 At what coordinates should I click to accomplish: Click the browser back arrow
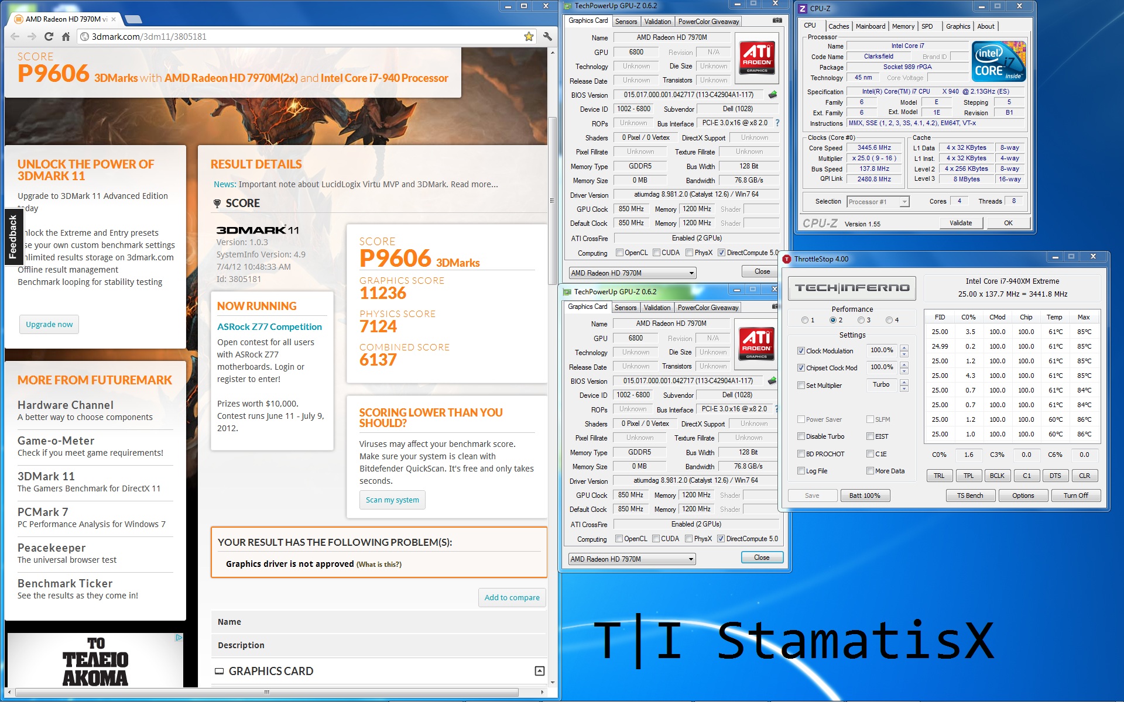coord(15,36)
